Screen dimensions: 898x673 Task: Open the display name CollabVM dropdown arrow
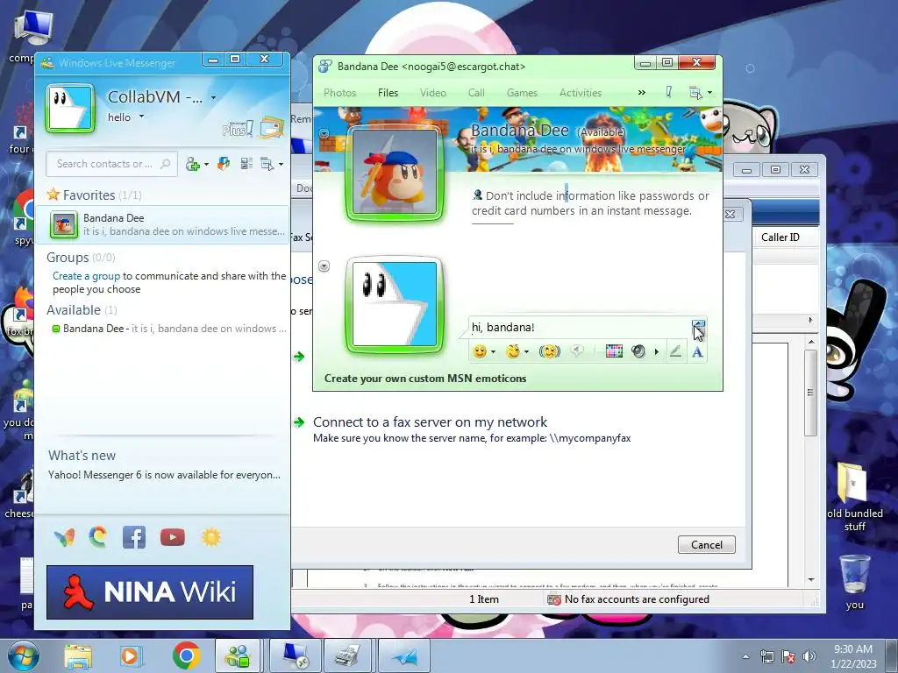(x=213, y=98)
